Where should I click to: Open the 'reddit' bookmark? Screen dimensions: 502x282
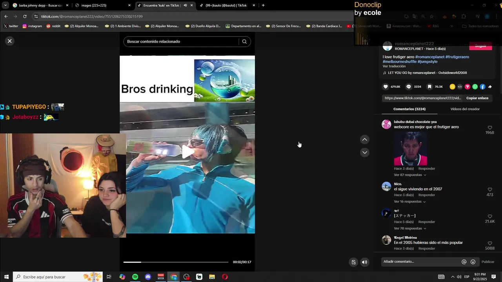[x=53, y=26]
